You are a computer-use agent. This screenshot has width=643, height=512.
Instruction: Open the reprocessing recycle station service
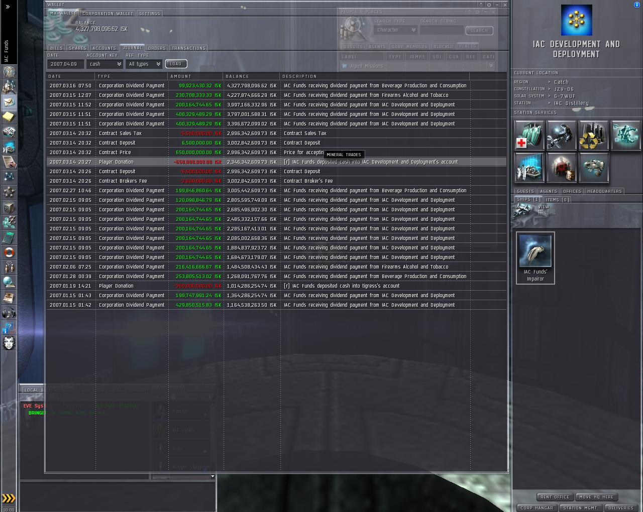click(594, 135)
